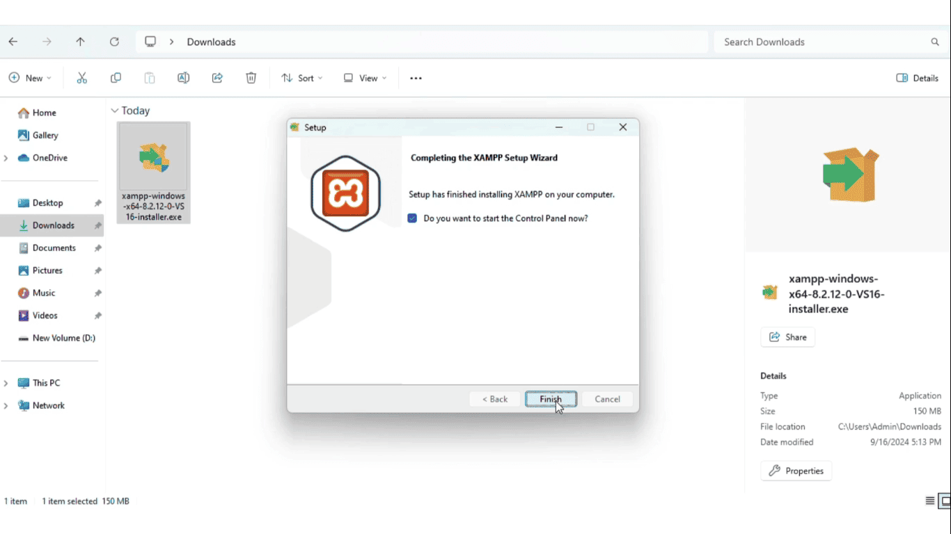Select Network in the navigation pane
Screen dimensions: 951x534
click(x=48, y=405)
